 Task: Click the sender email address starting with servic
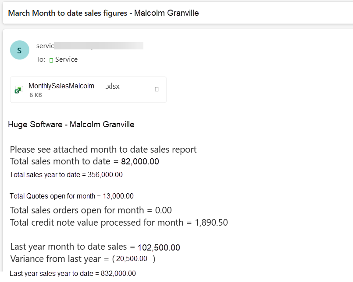(x=90, y=45)
